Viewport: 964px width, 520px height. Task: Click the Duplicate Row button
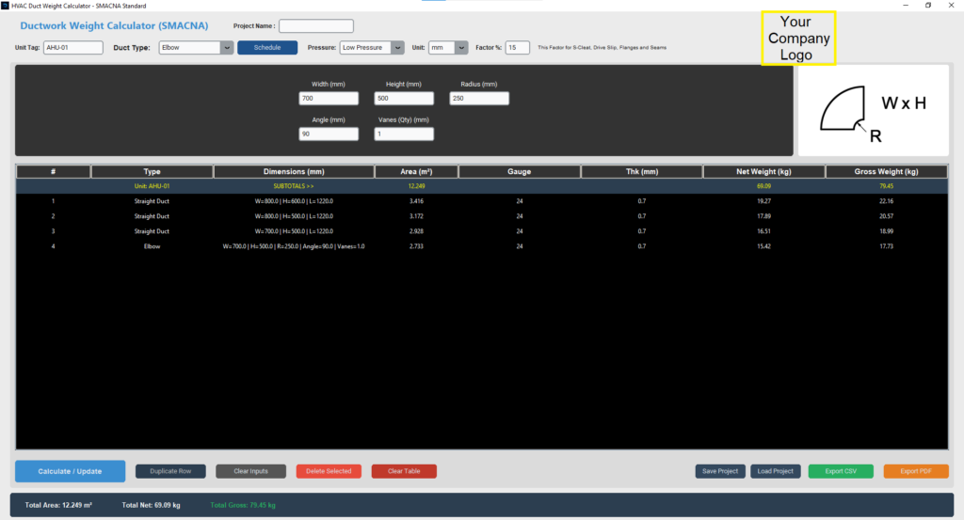(170, 471)
